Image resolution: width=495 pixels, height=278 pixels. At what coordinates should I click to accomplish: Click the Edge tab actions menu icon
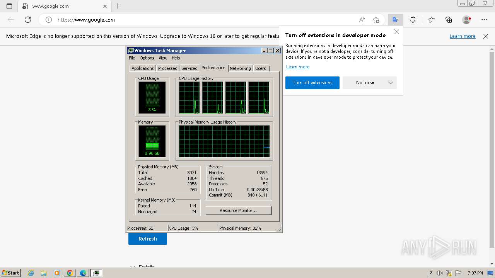[x=9, y=6]
